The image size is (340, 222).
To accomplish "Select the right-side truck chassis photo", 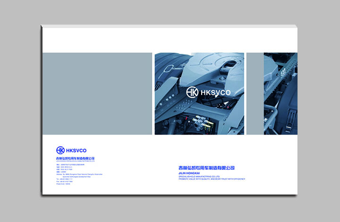I will pos(280,93).
